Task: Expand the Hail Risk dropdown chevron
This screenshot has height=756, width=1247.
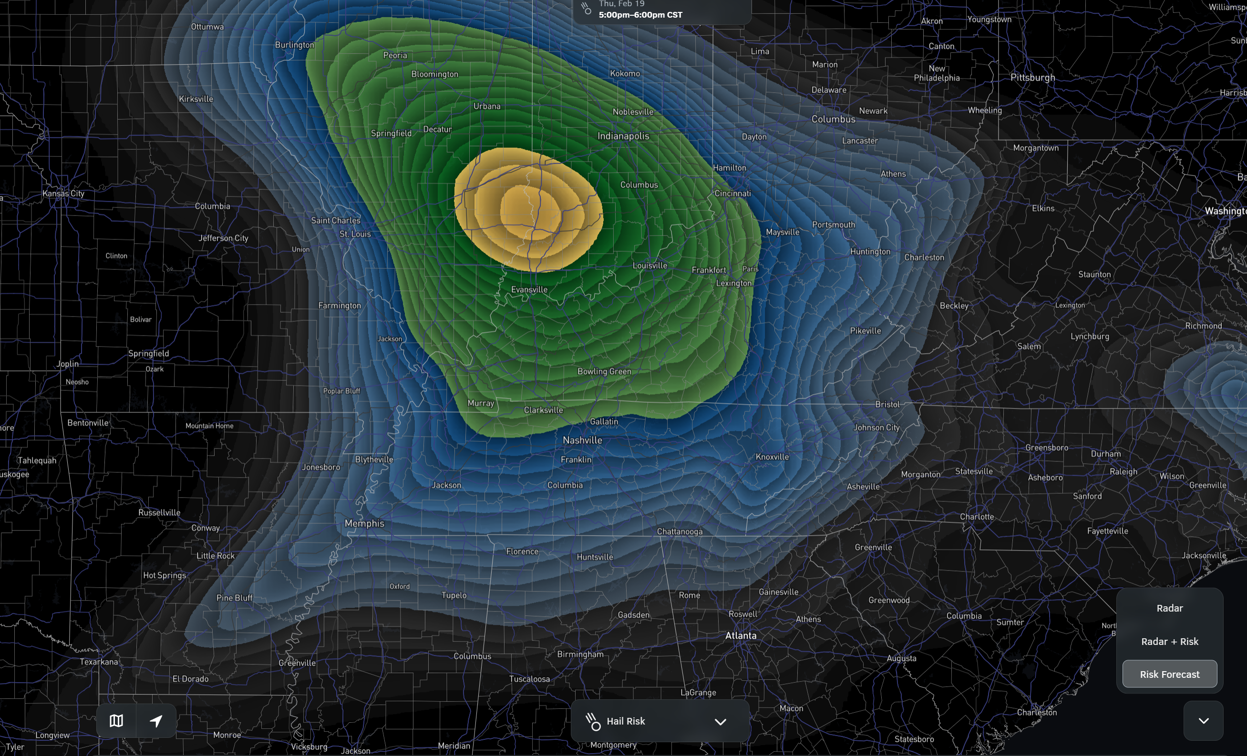Action: pyautogui.click(x=720, y=722)
